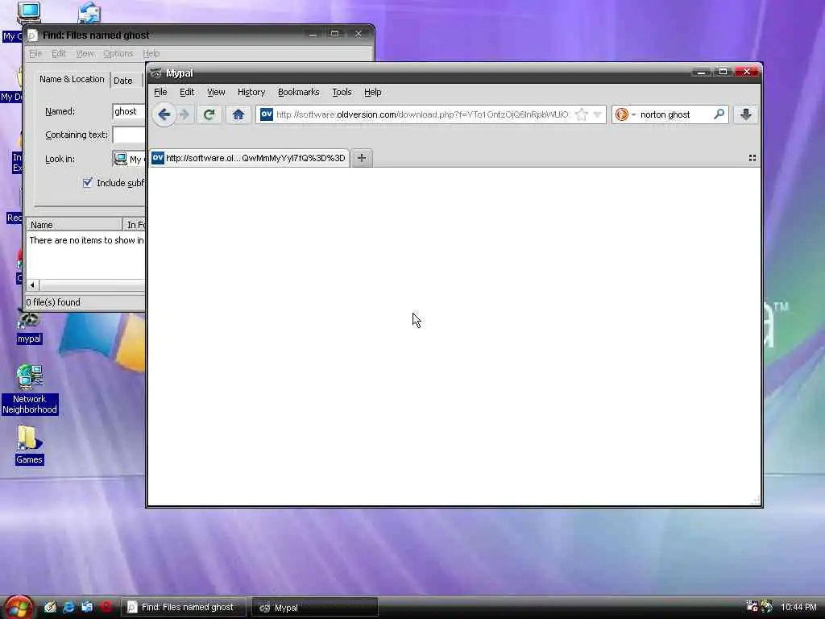Screen dimensions: 825x619
Task: Open Edit menu in Find window
Action: pyautogui.click(x=58, y=54)
